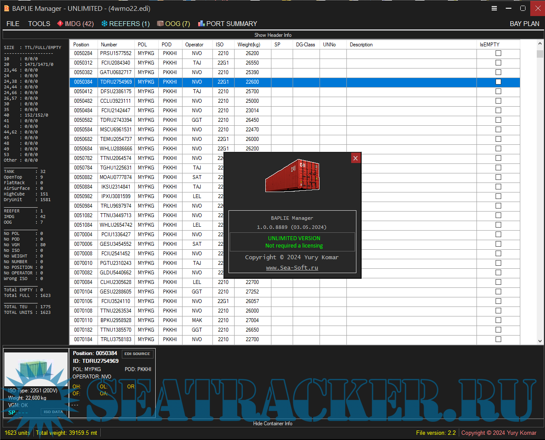Toggle IsEMPTY checkbox for selected row TDRU2754969
This screenshot has width=545, height=440.
[498, 82]
